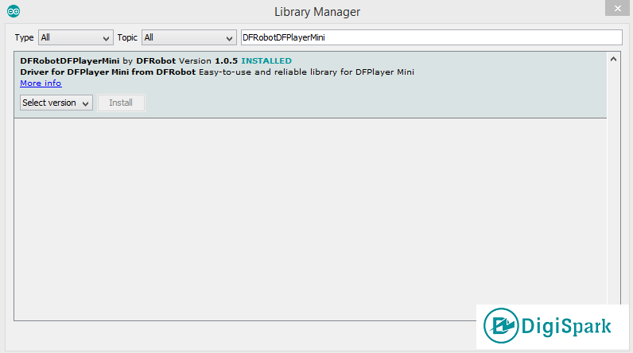The image size is (633, 353).
Task: Click the Arduino logo in title bar
Action: [x=15, y=11]
